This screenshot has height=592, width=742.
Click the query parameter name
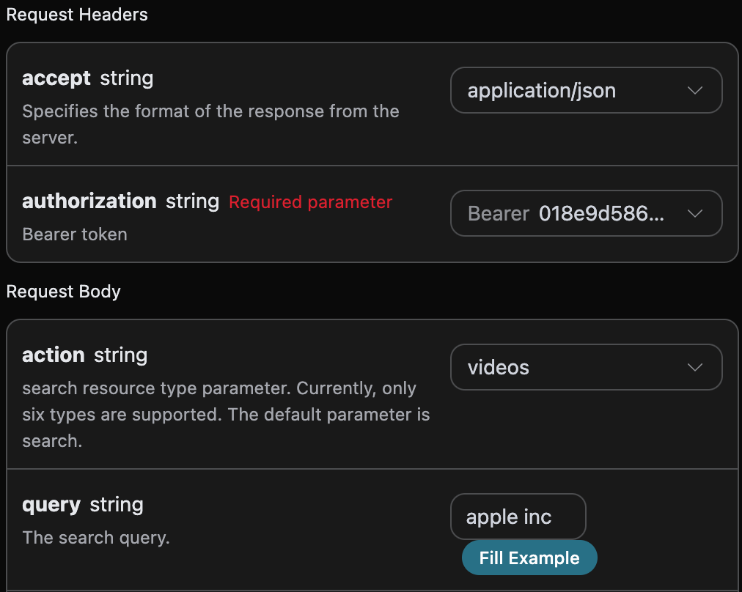click(x=51, y=505)
